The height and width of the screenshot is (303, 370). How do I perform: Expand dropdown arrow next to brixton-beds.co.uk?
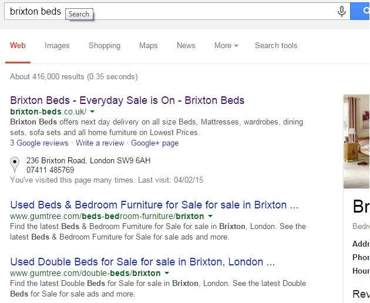click(x=92, y=112)
